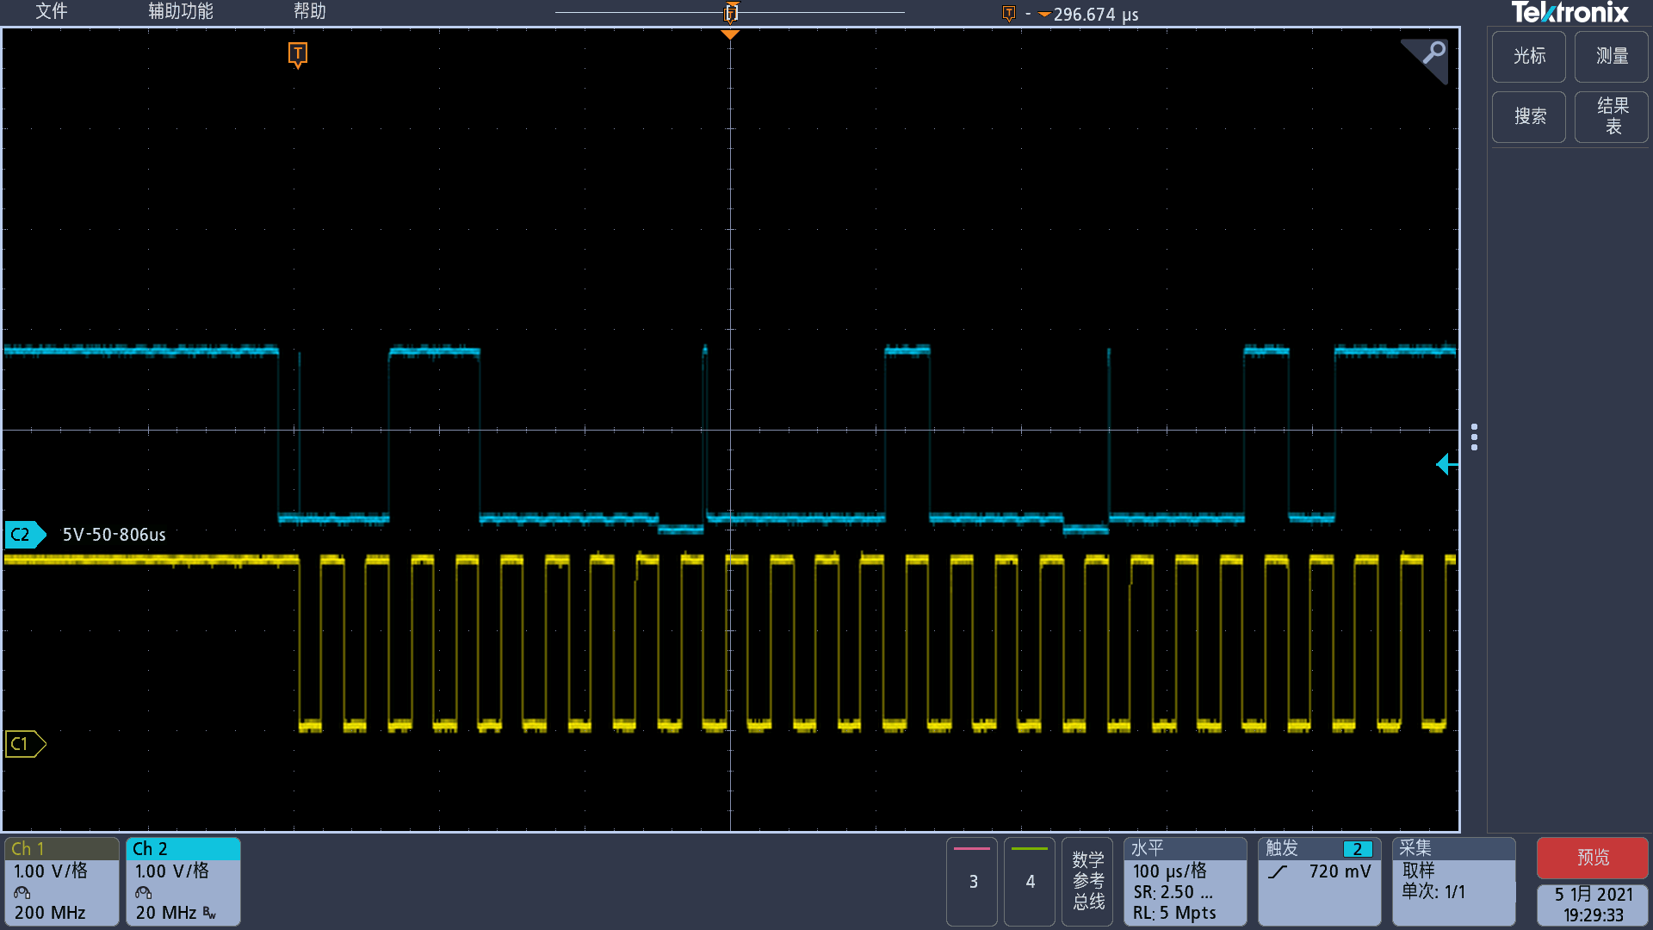Click the cyan trigger level arrow
This screenshot has width=1653, height=930.
pyautogui.click(x=1446, y=465)
